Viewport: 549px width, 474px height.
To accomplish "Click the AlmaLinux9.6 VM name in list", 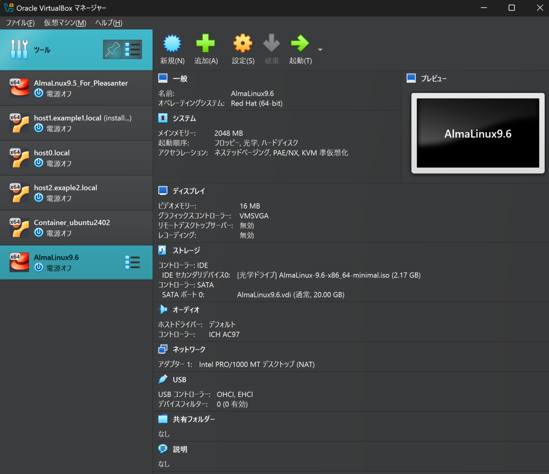I will (56, 258).
